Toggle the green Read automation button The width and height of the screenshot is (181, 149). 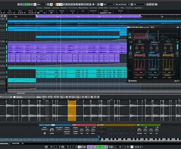pos(26,4)
